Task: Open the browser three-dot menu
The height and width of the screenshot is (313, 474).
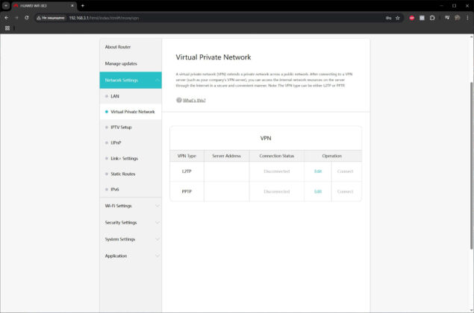Action: (467, 18)
